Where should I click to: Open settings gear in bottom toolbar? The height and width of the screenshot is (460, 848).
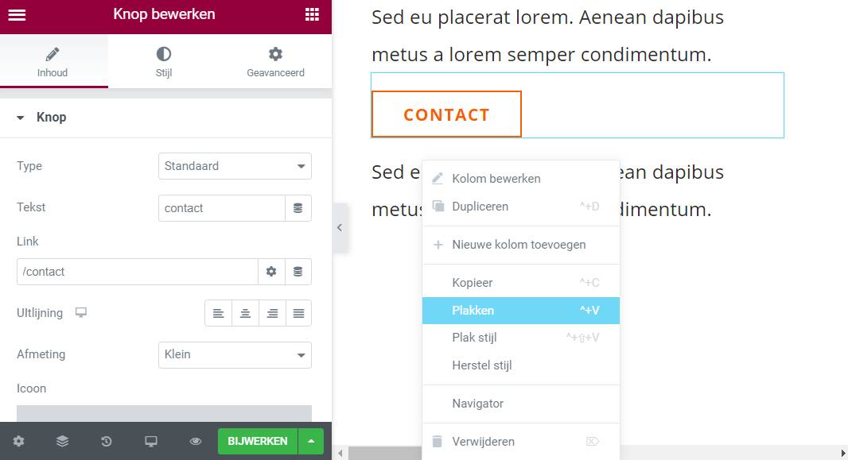(x=19, y=442)
